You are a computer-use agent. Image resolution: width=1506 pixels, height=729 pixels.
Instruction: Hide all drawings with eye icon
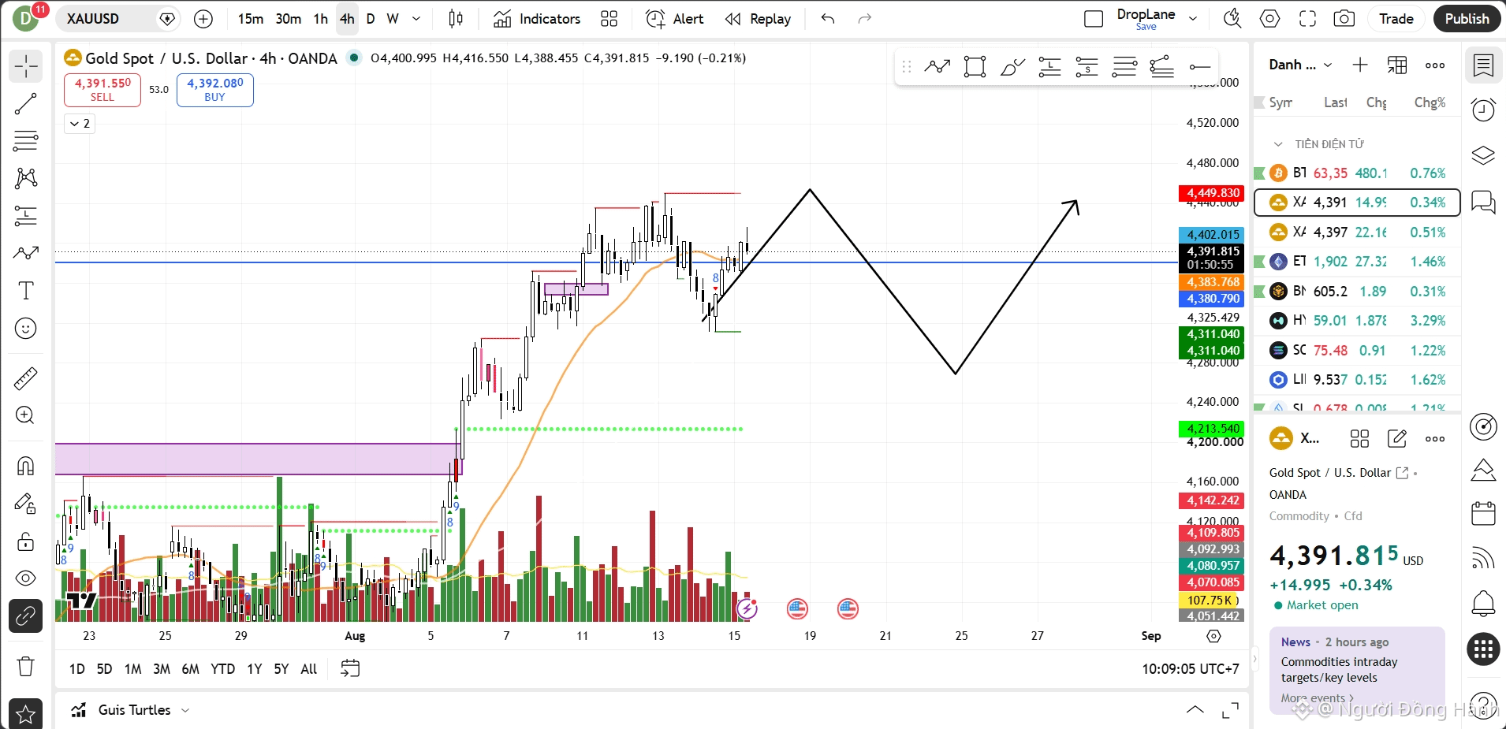(x=26, y=578)
